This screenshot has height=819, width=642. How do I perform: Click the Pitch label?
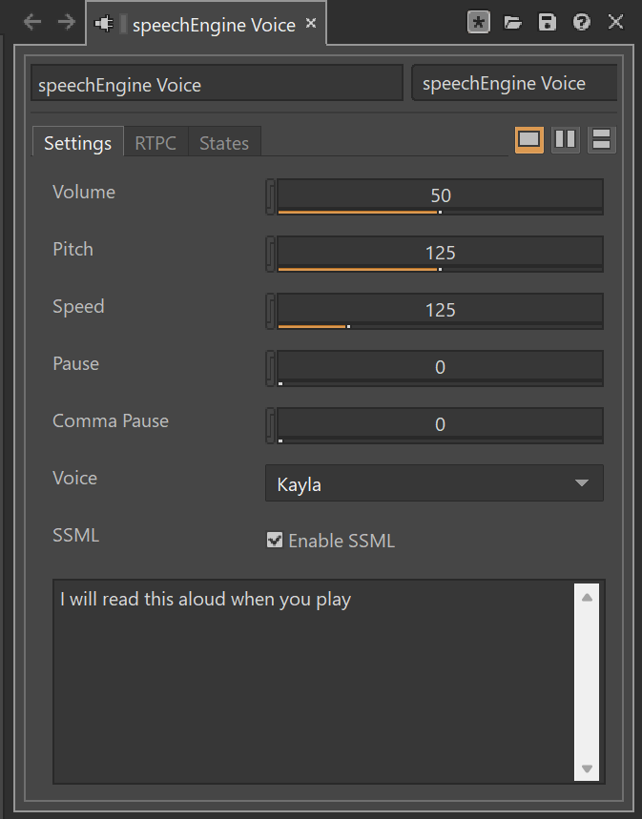pyautogui.click(x=72, y=249)
